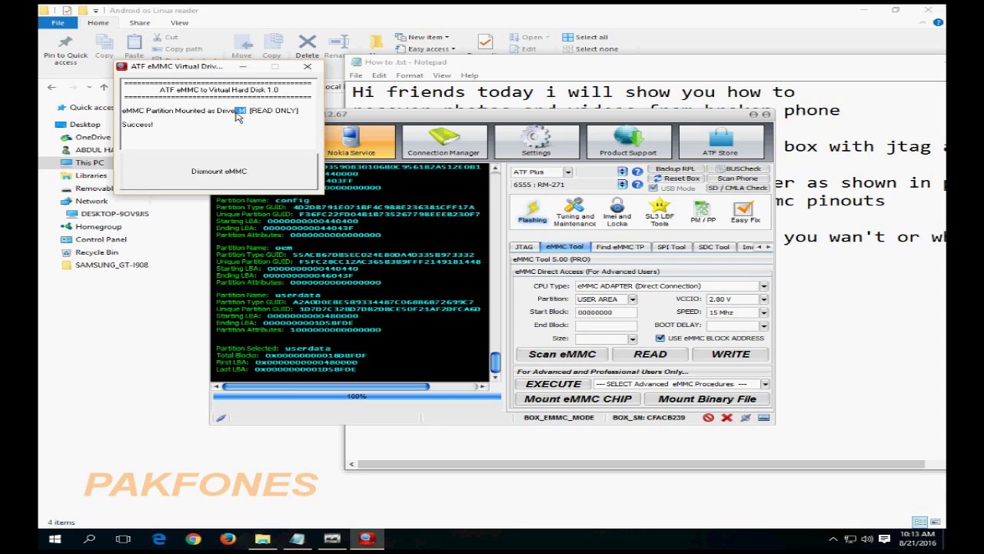This screenshot has width=984, height=554.
Task: Click the READ button
Action: [650, 355]
